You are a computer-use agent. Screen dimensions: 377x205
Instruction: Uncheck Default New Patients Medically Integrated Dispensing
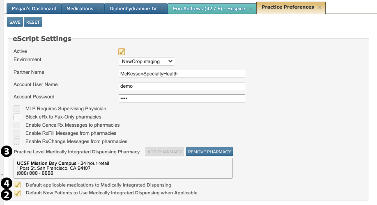(x=17, y=193)
